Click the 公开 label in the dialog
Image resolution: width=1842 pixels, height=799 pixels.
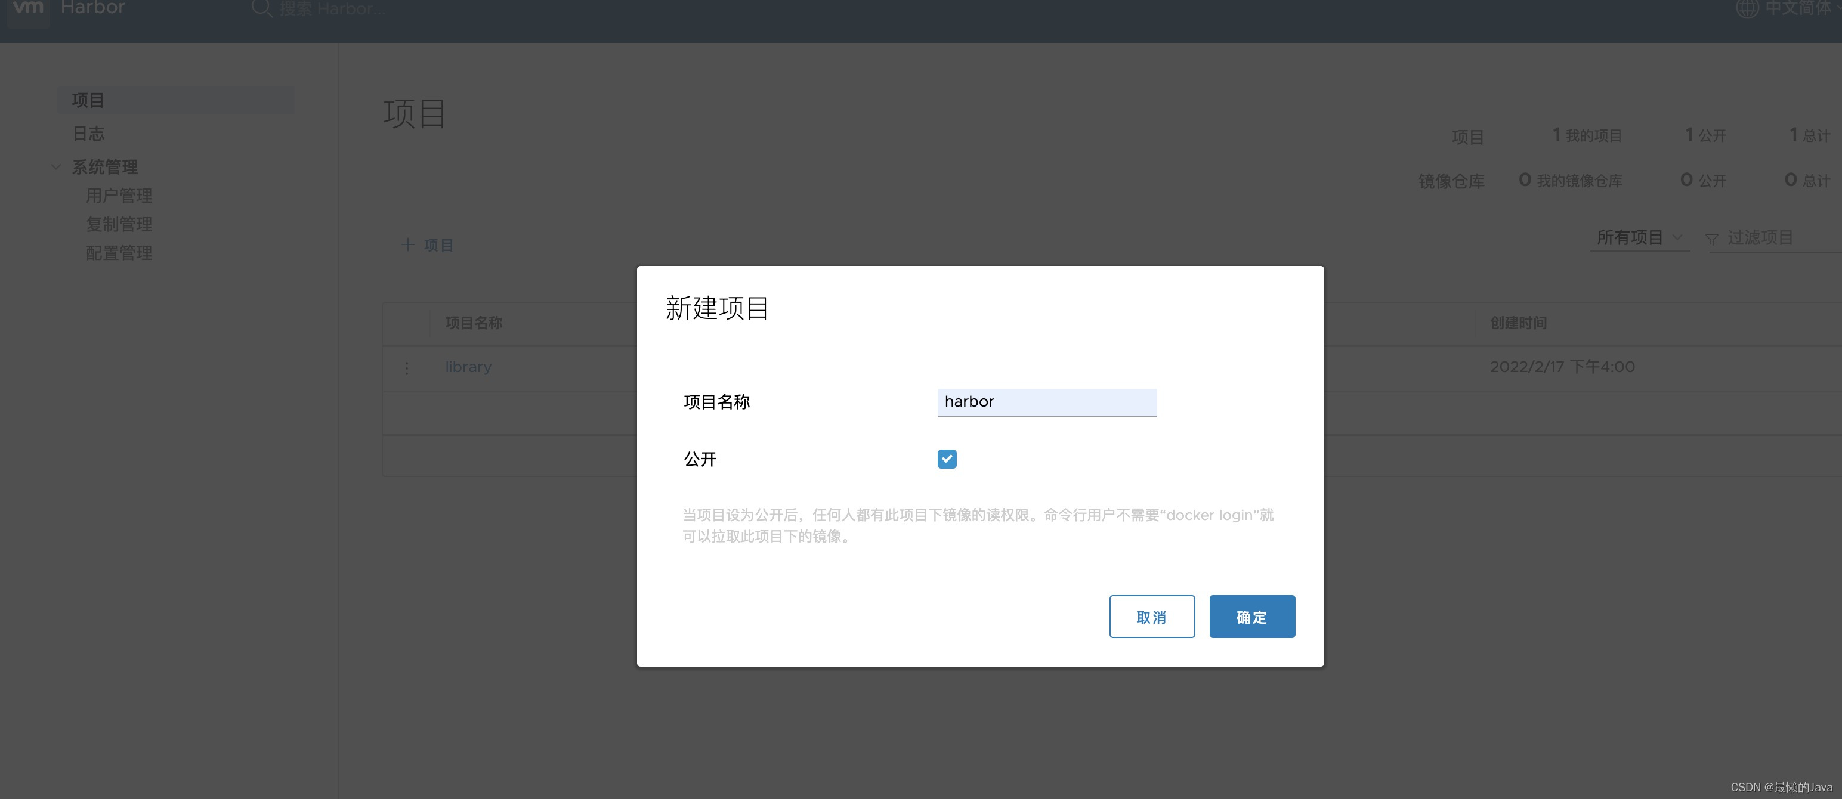click(x=700, y=459)
